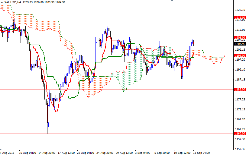Click the 3 Sep 04:00 time label
This screenshot has height=155, width=246.
coord(143,153)
